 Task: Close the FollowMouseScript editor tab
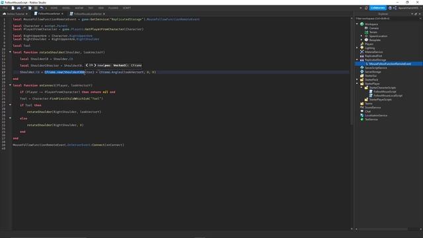(x=62, y=14)
